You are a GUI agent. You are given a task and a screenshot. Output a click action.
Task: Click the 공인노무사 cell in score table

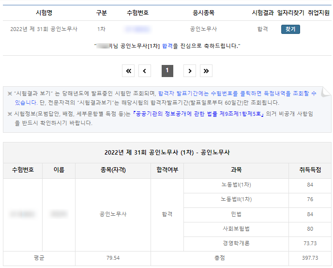(x=113, y=214)
